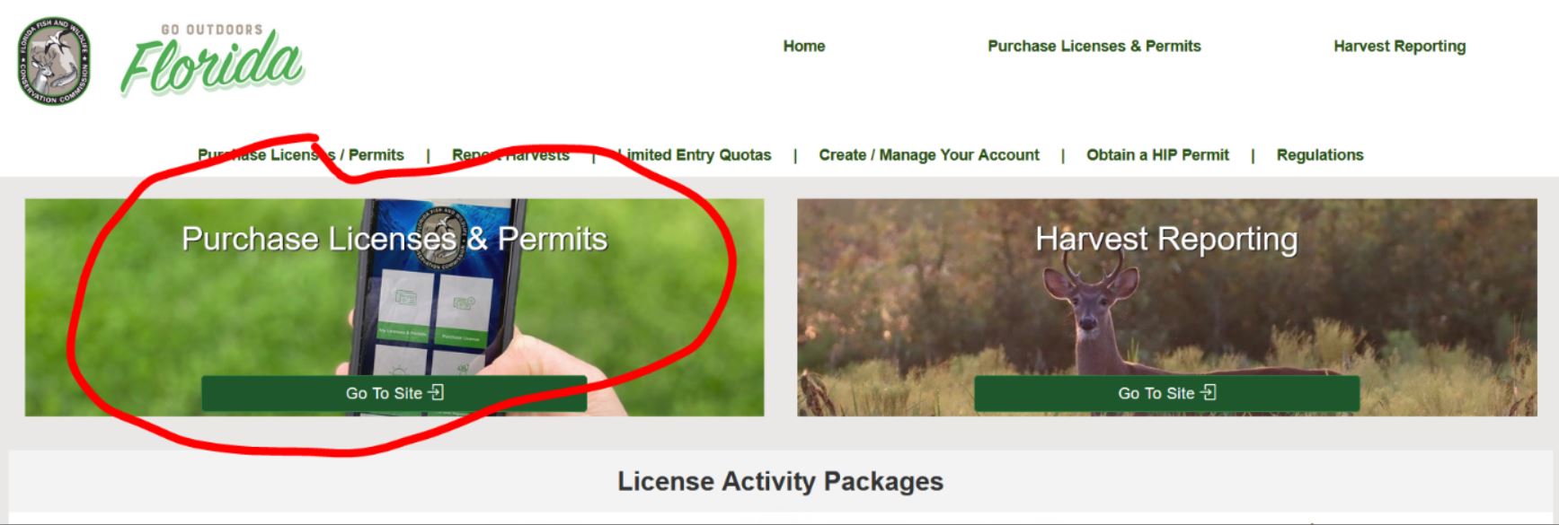
Task: Click the Go Outdoors Florida logo
Action: [213, 59]
